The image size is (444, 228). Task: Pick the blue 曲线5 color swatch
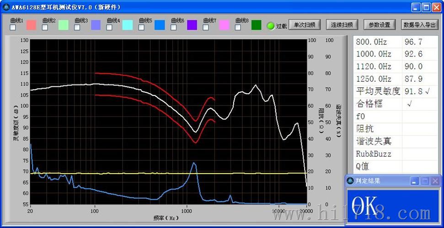click(x=160, y=25)
